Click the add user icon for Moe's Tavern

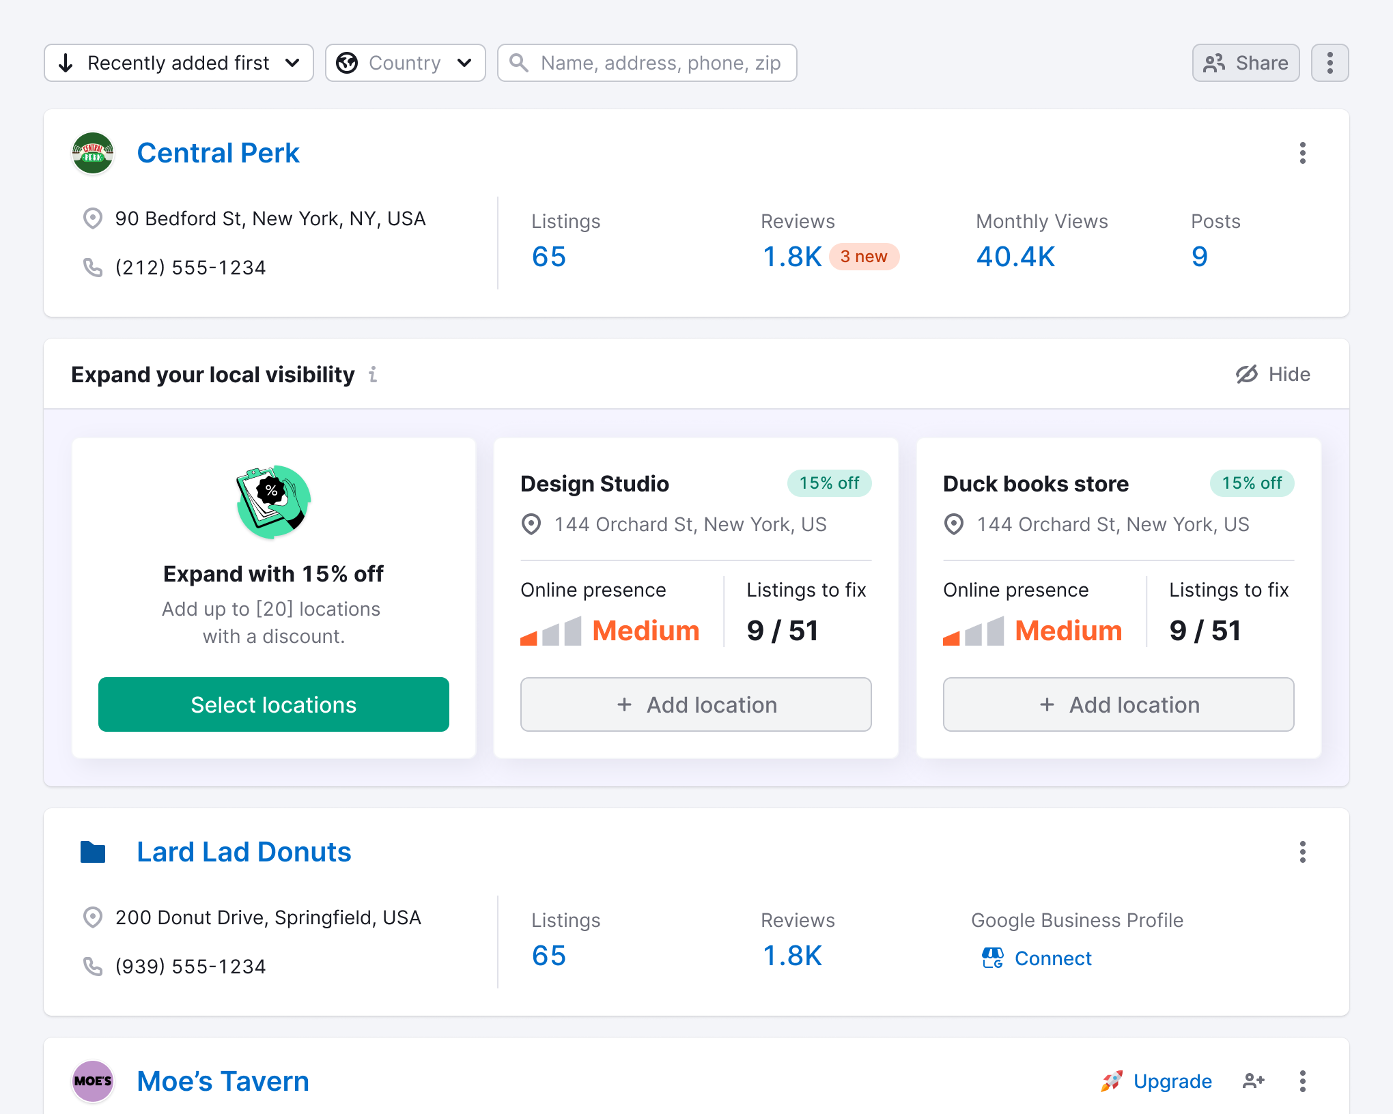tap(1254, 1081)
